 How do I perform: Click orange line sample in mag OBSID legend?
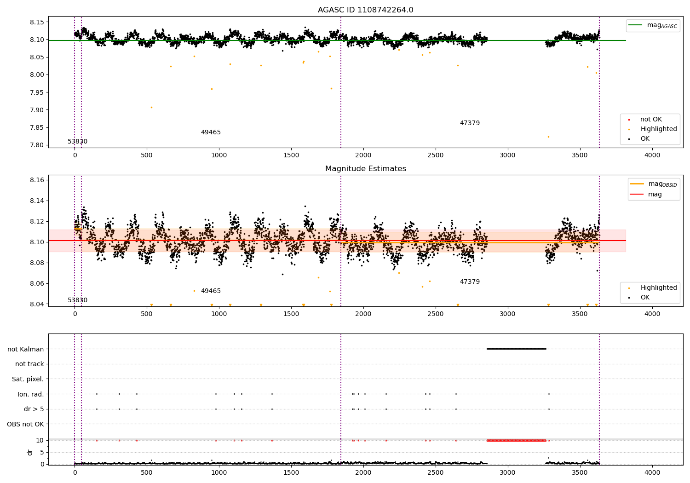pyautogui.click(x=637, y=184)
